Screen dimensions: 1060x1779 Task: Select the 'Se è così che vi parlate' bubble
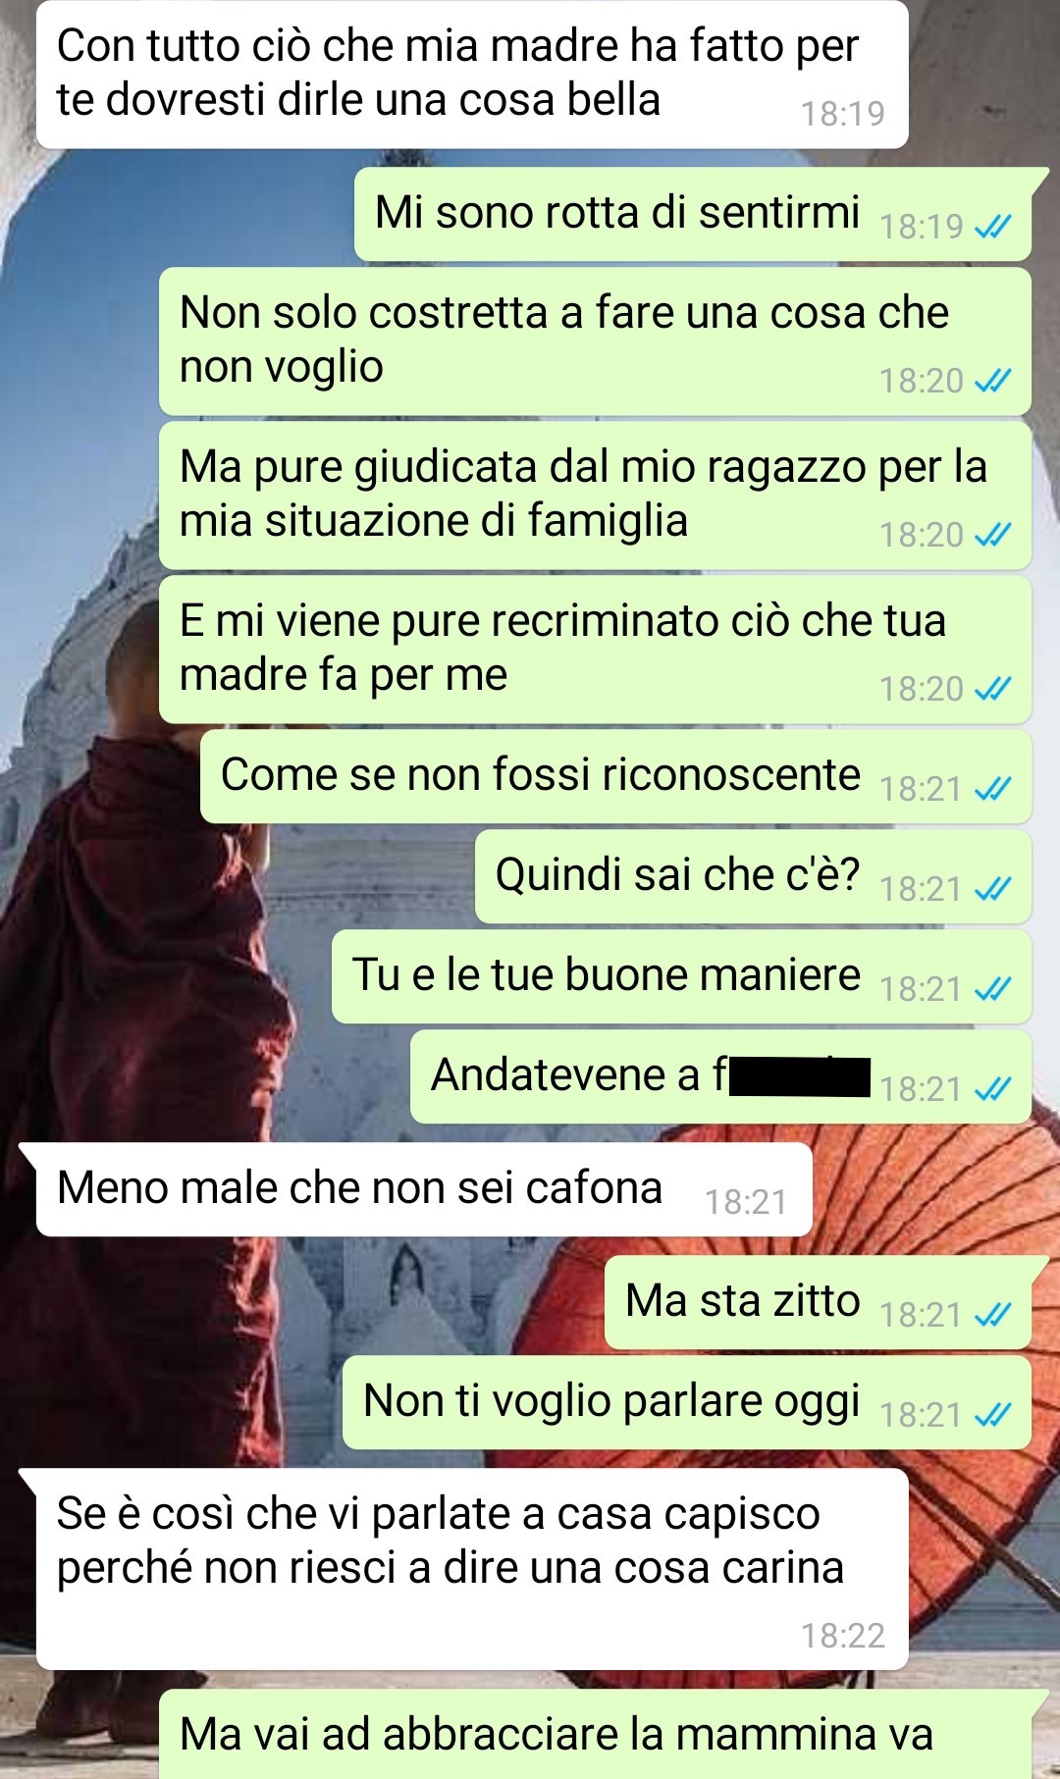point(472,1569)
